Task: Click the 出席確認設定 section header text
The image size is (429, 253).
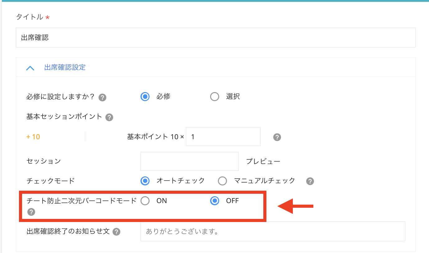Action: tap(65, 67)
